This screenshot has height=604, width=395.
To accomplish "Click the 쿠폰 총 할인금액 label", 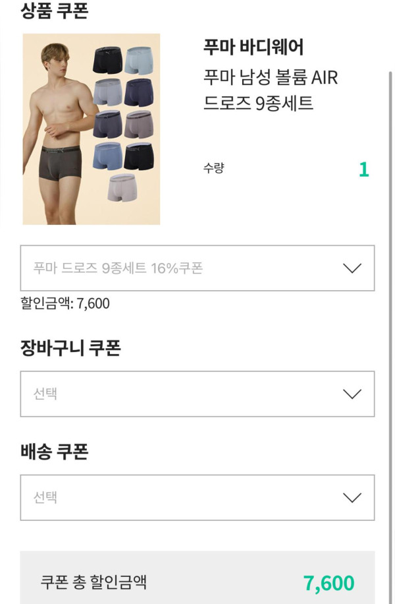I will tap(93, 582).
